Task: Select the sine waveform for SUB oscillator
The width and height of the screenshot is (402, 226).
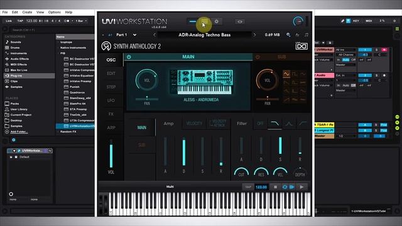Action: pyautogui.click(x=286, y=74)
